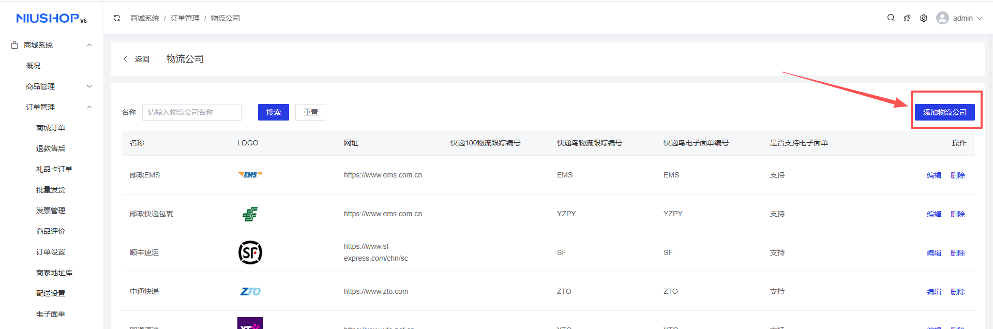Screen dimensions: 993x329
Task: Click the refresh icon beside the breadcrumb
Action: click(x=117, y=18)
